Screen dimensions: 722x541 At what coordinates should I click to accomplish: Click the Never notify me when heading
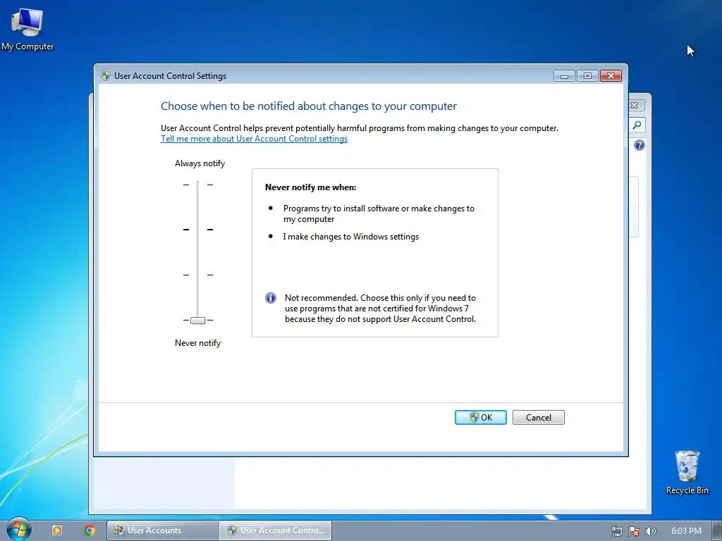[x=310, y=187]
